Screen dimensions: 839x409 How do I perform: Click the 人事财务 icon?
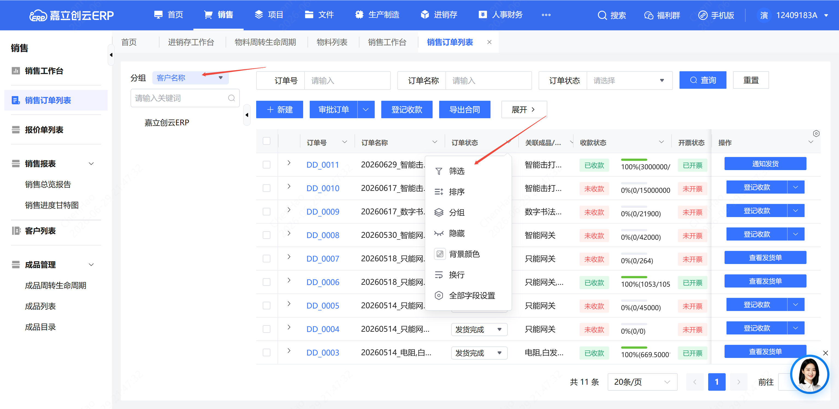483,15
